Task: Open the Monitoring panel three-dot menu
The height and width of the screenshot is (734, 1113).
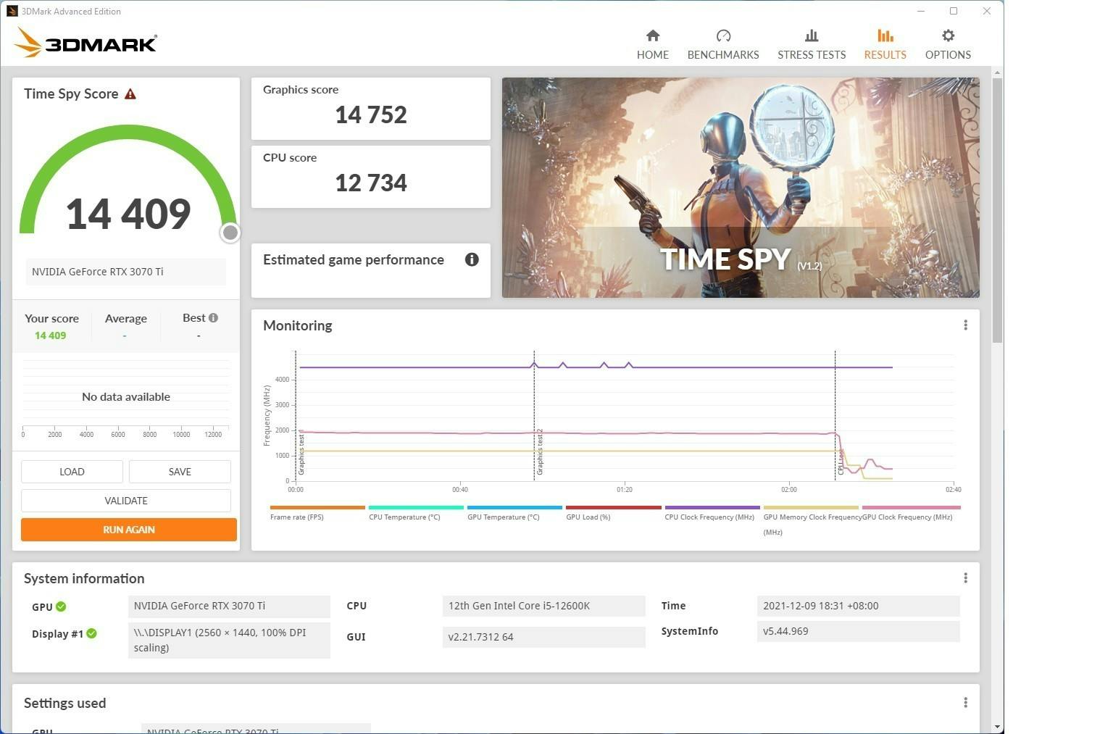Action: (x=965, y=325)
